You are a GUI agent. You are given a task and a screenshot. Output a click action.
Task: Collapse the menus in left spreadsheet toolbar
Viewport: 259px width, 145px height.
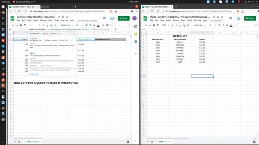click(x=129, y=25)
